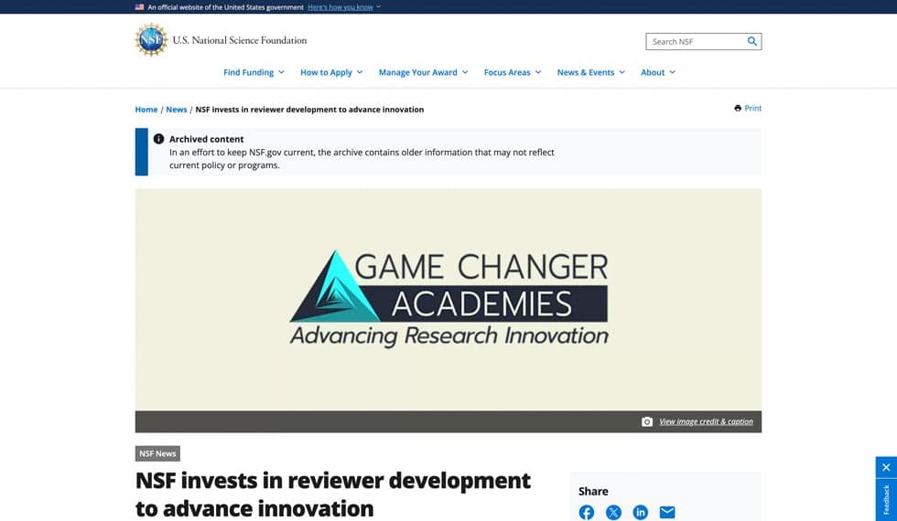Image resolution: width=897 pixels, height=521 pixels.
Task: Click U.S. National Science Foundation title
Action: 240,40
